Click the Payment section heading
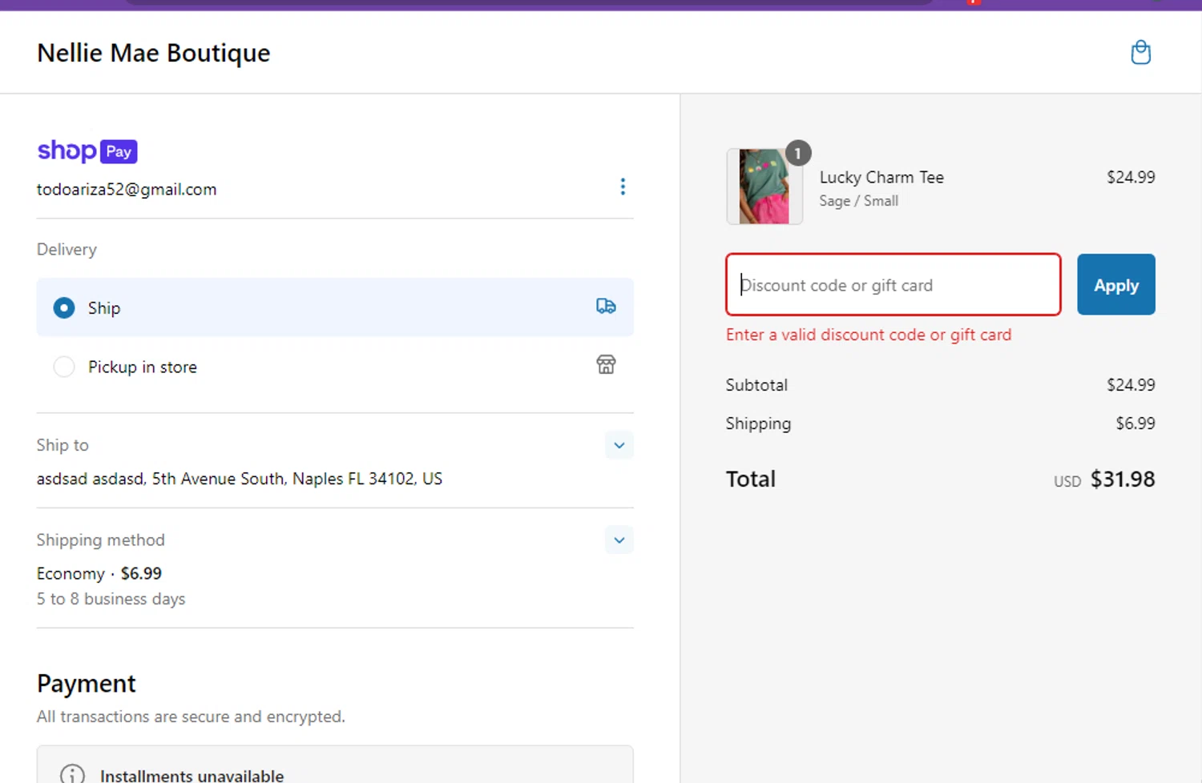1202x783 pixels. point(87,684)
